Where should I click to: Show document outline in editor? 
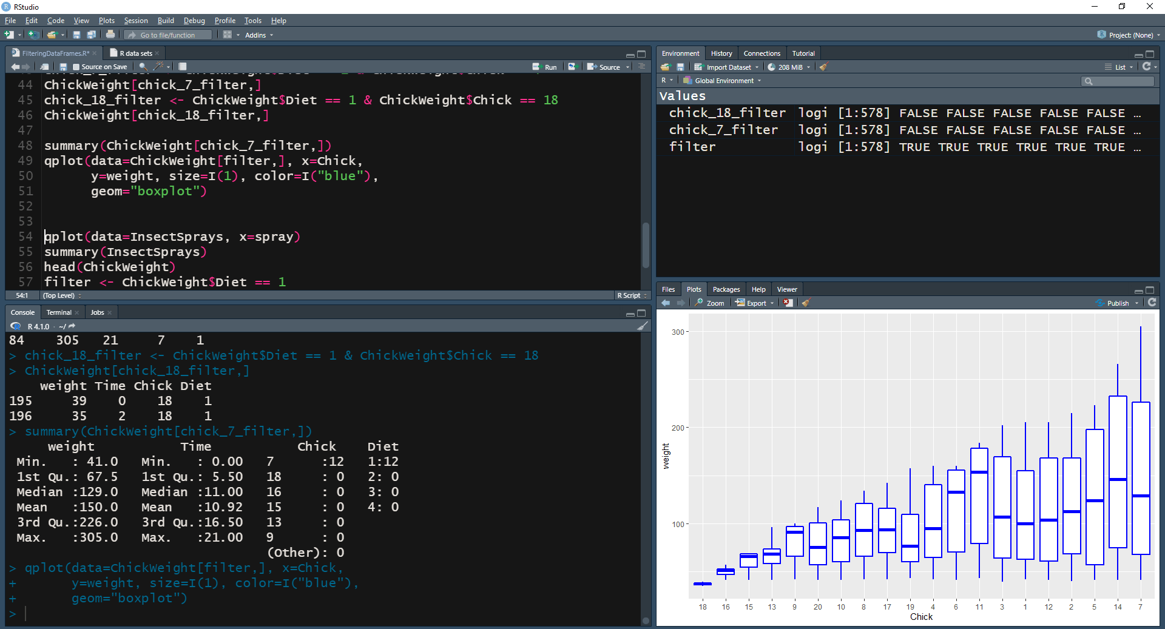[642, 67]
